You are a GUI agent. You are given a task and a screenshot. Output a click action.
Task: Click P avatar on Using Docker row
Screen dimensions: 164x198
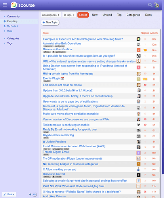click(138, 67)
